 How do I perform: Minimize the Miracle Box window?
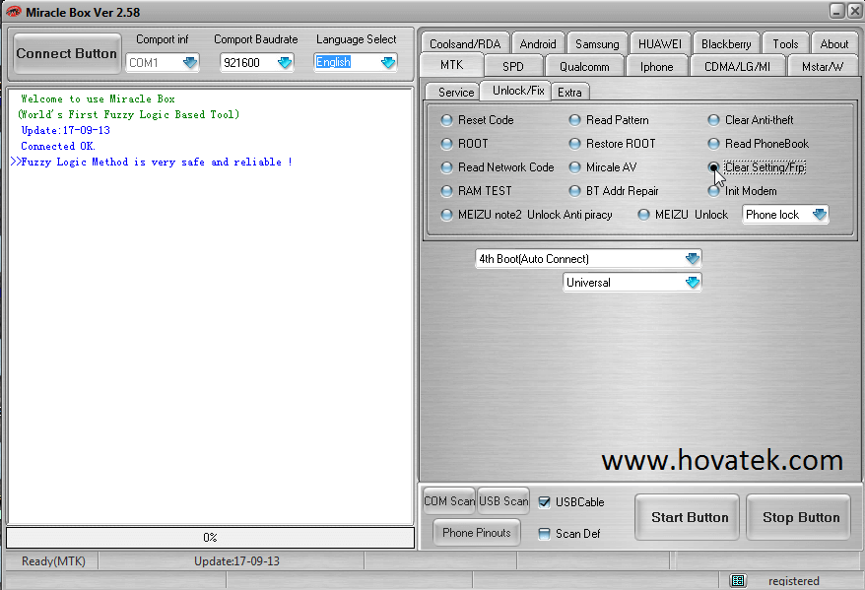click(x=837, y=11)
